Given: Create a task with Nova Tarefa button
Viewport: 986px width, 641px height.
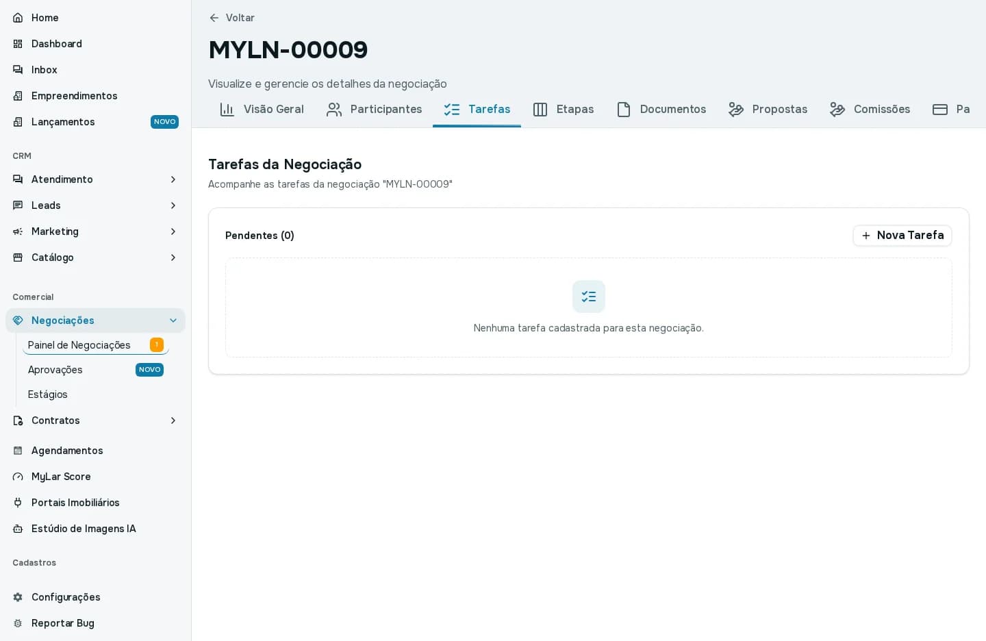Looking at the screenshot, I should pos(902,236).
